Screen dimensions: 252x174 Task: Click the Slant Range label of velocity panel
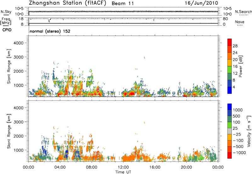(9, 131)
